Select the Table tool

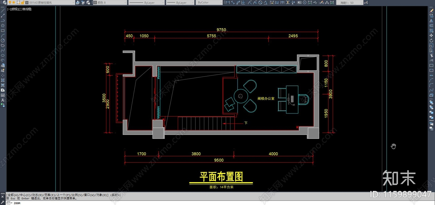tap(3, 95)
